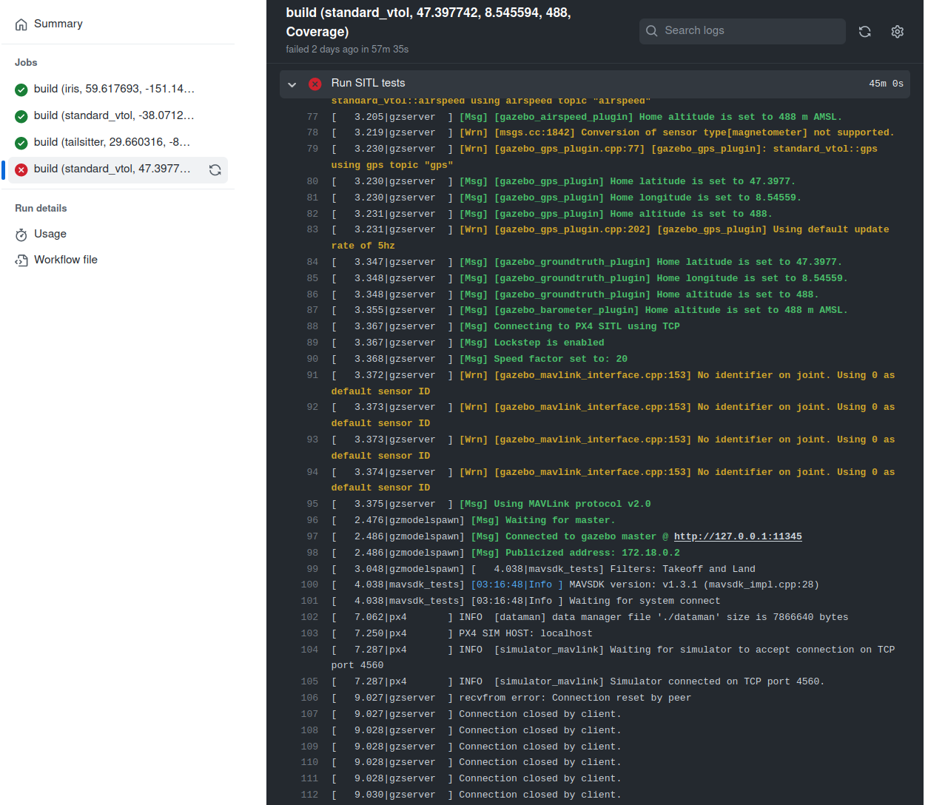
Task: Click the 'Speed factor set to: 20' message
Action: click(560, 359)
